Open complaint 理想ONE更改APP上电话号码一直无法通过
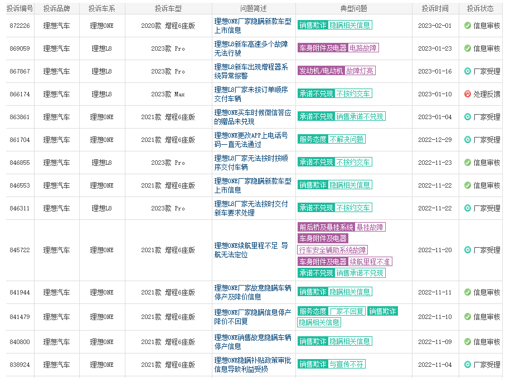This screenshot has height=378, width=510. (251, 140)
